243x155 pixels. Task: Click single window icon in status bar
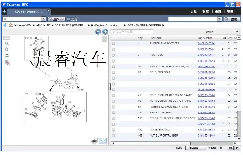pos(237,148)
